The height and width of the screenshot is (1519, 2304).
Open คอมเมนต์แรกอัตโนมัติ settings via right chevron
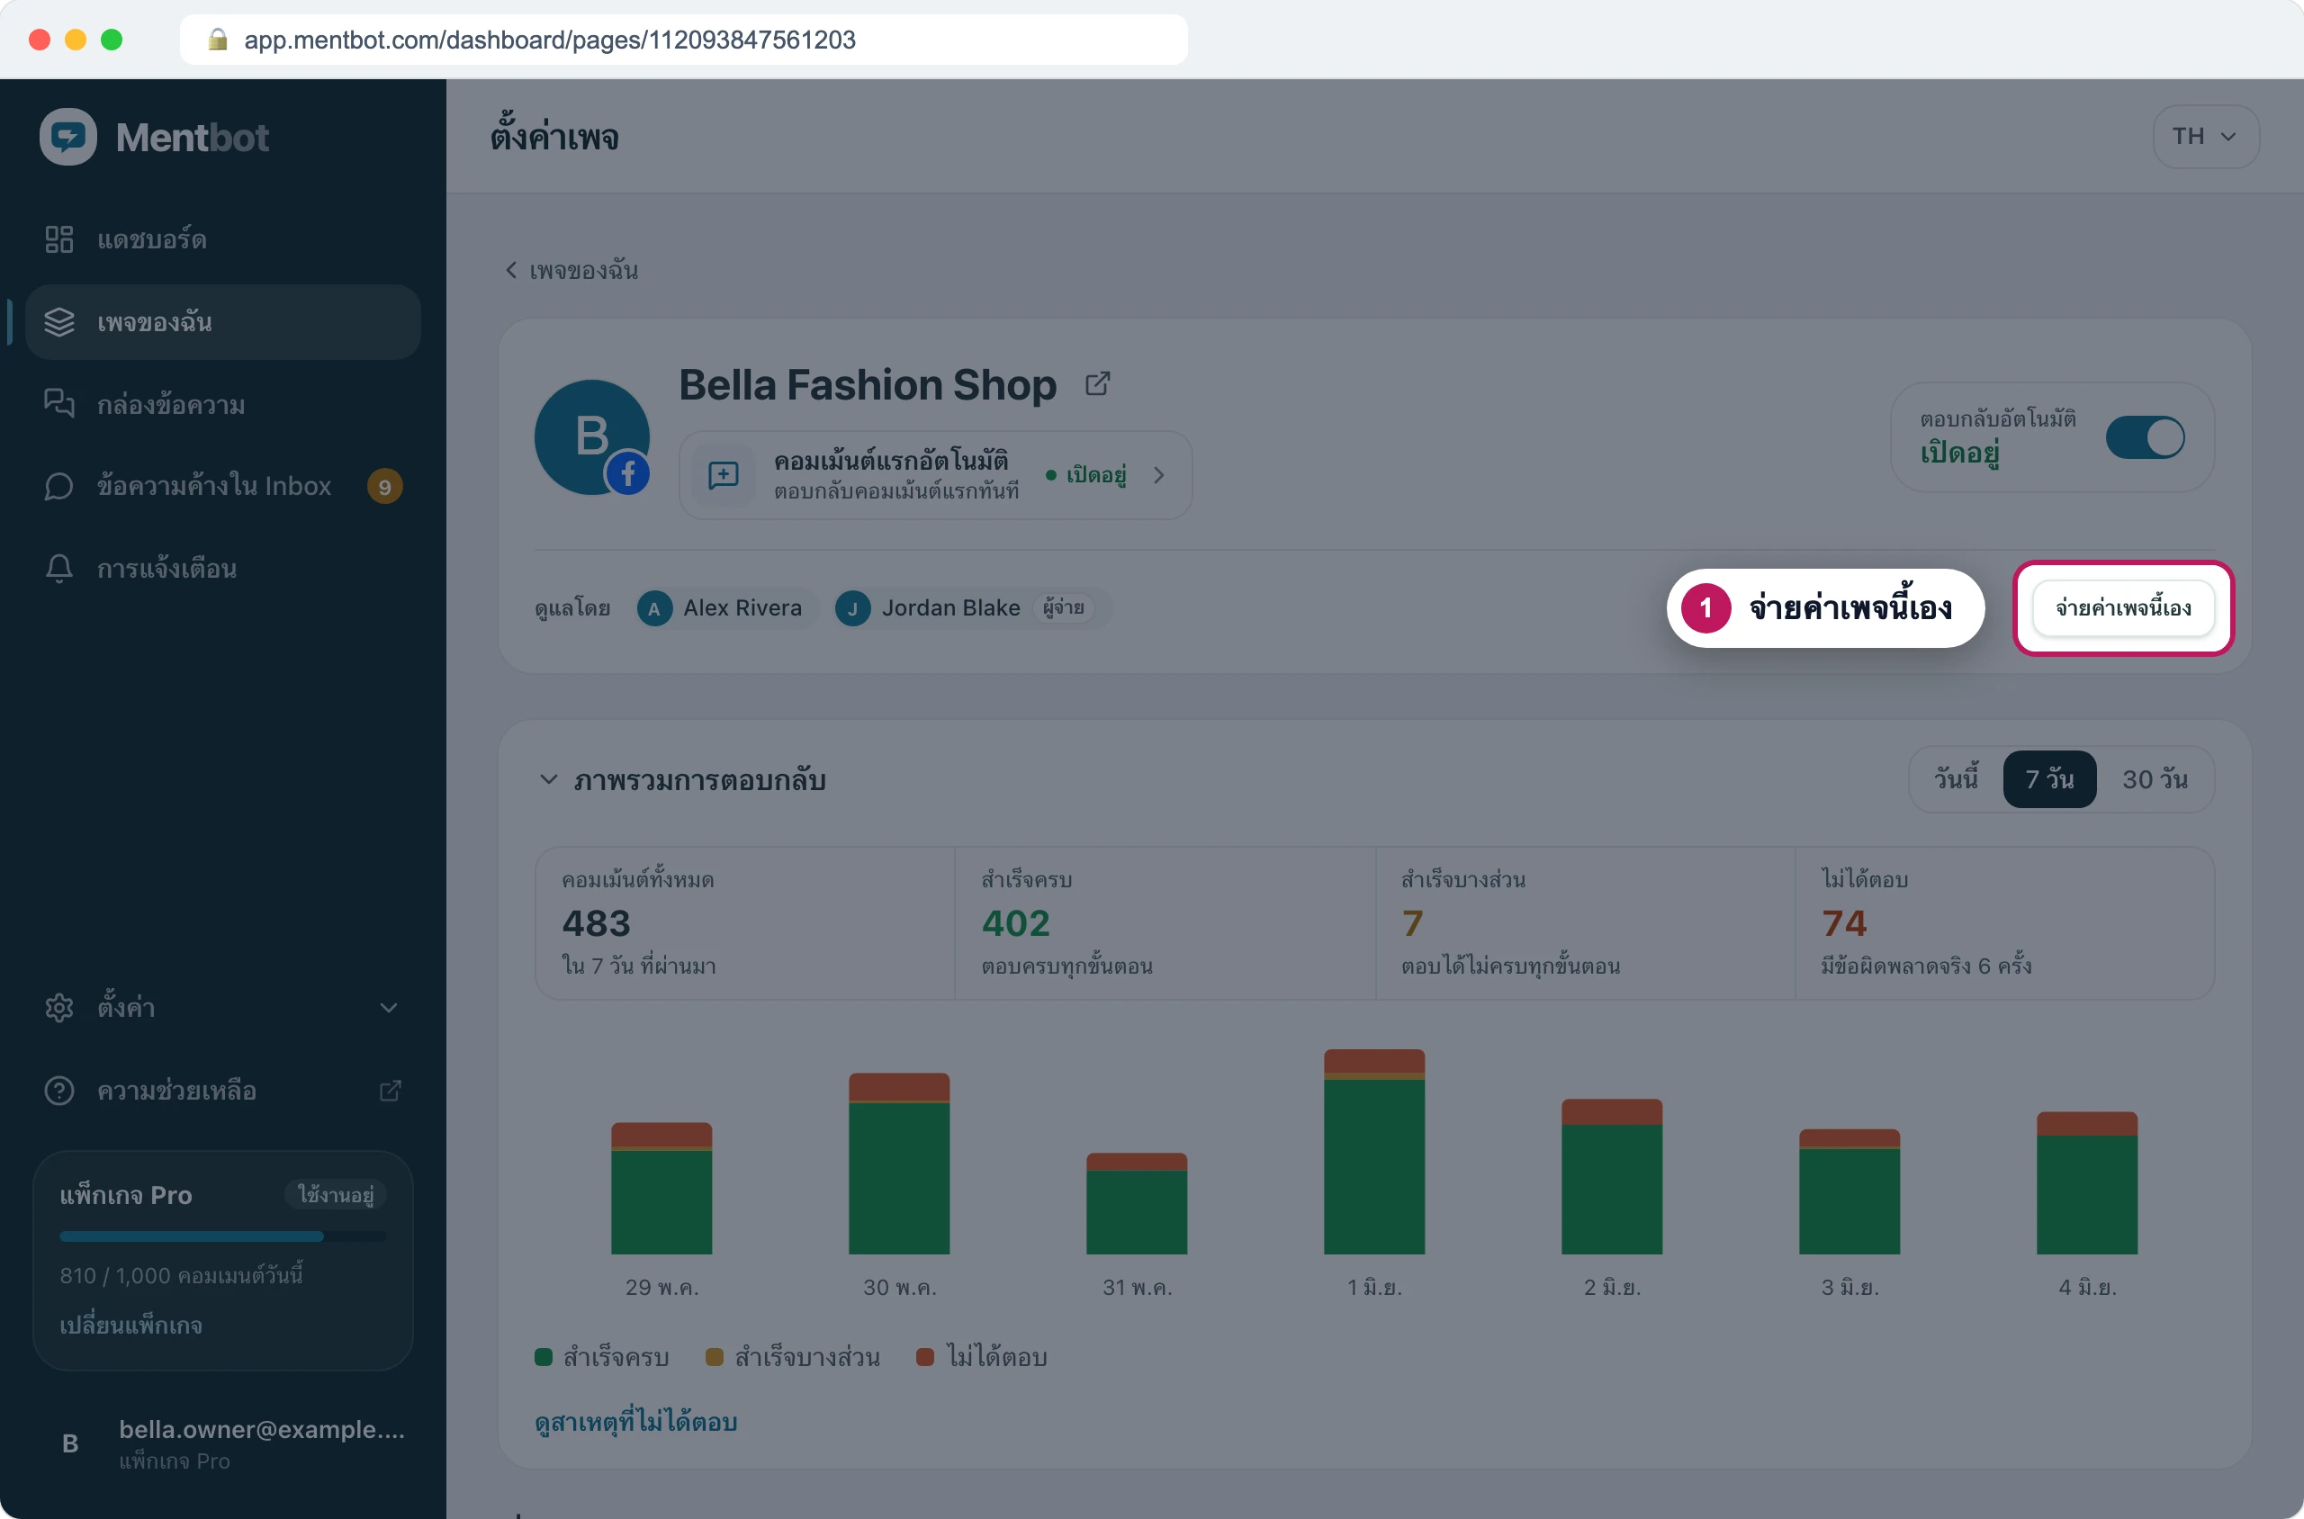tap(1159, 475)
